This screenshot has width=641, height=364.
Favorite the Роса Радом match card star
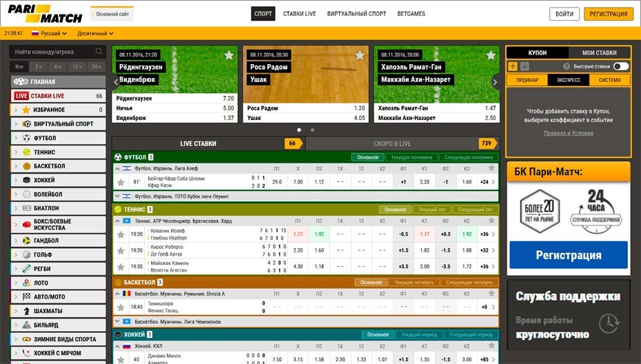(360, 55)
